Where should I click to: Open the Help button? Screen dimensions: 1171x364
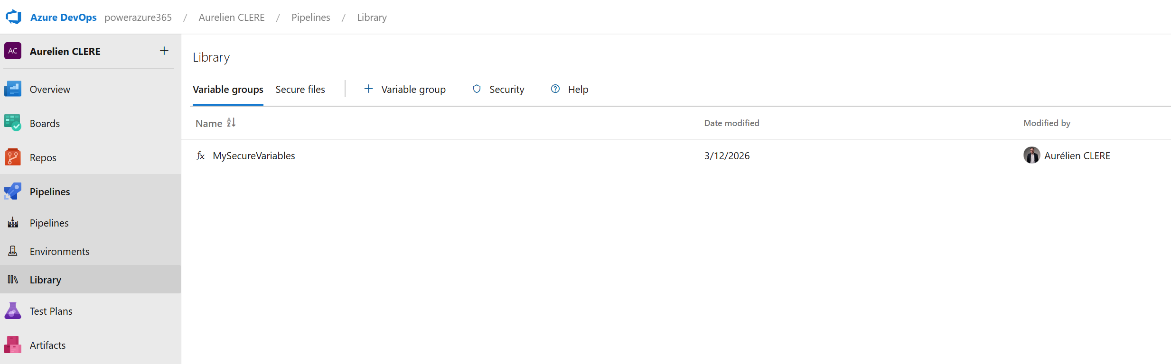coord(578,90)
